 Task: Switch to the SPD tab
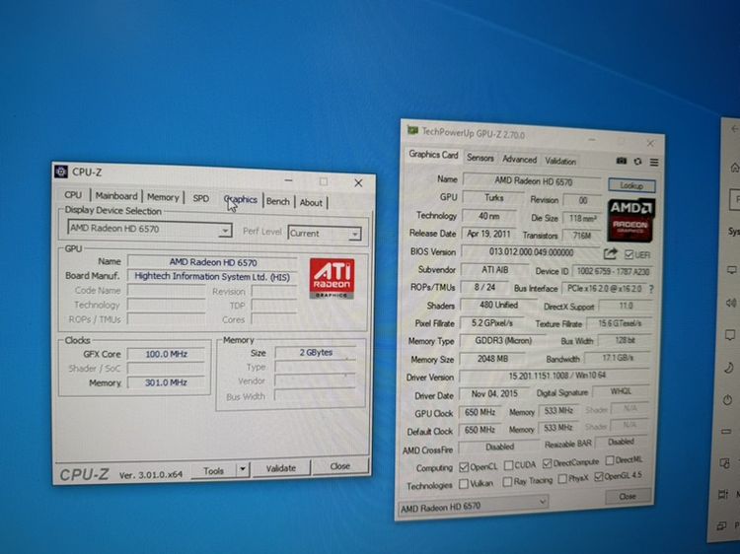[200, 198]
